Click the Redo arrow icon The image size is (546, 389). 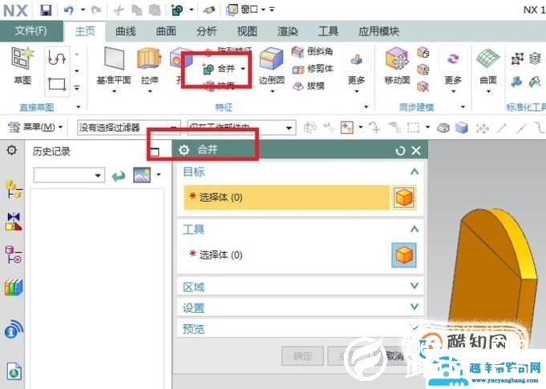(95, 10)
